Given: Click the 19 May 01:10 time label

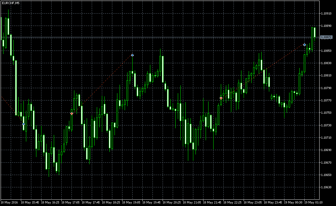Looking at the screenshot, I should point(313,202).
